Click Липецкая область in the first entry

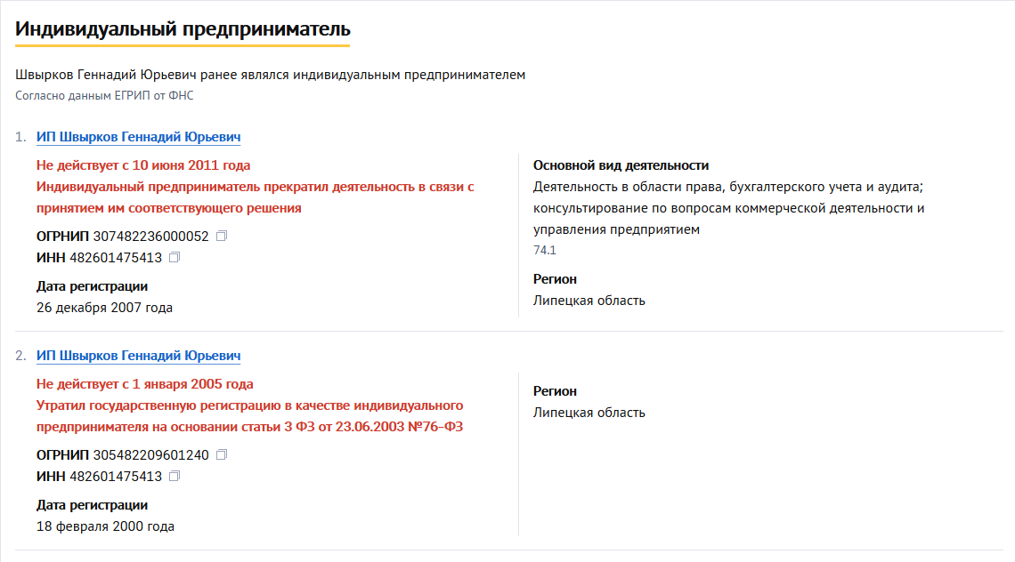(x=589, y=301)
